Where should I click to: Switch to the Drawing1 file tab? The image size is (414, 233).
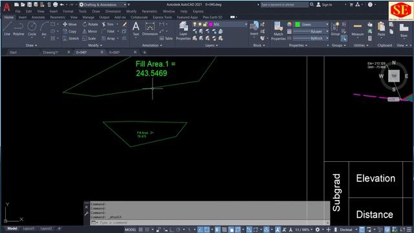pyautogui.click(x=50, y=52)
